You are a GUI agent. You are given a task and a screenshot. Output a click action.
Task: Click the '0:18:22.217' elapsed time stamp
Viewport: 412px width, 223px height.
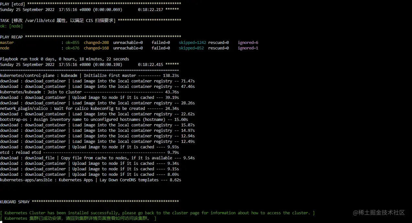(150, 9)
